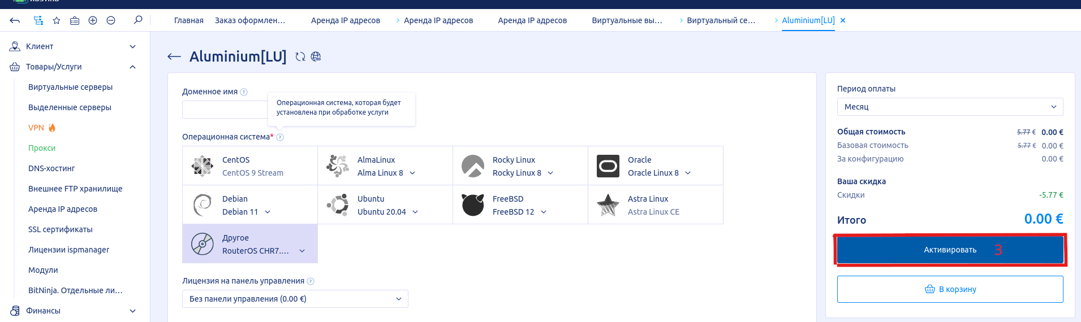Click the globe icon beside Aluminium[LU] title
This screenshot has width=1081, height=322.
point(316,56)
